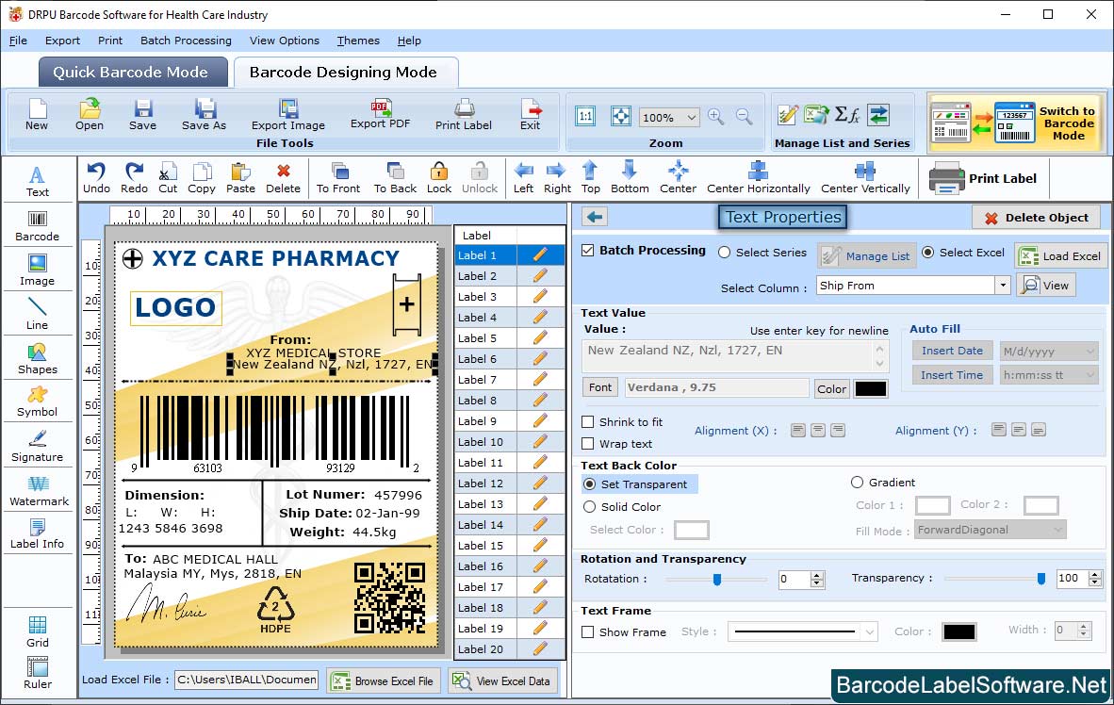Adjust frame Width stepper
Screen dimensions: 1114x705
(x=1084, y=630)
